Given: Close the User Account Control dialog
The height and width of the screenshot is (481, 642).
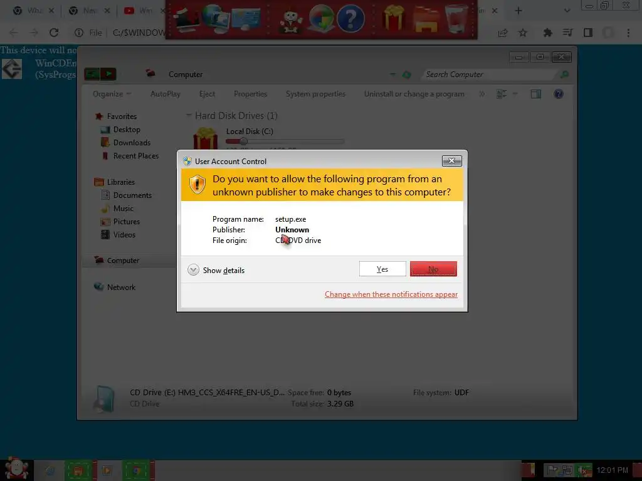Looking at the screenshot, I should [x=451, y=161].
